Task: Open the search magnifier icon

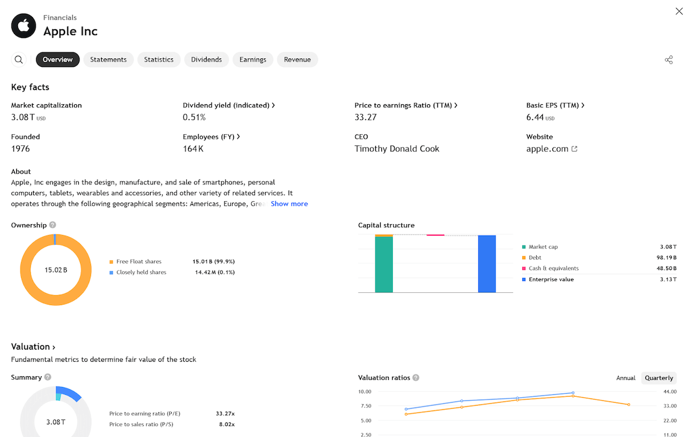Action: point(19,60)
